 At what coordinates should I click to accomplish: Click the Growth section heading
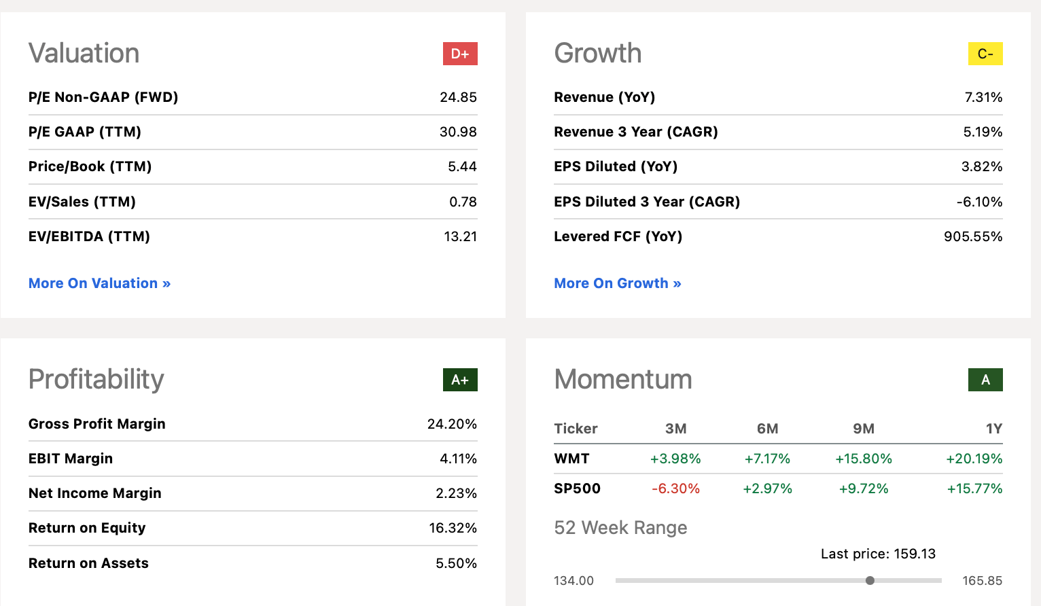pyautogui.click(x=597, y=53)
